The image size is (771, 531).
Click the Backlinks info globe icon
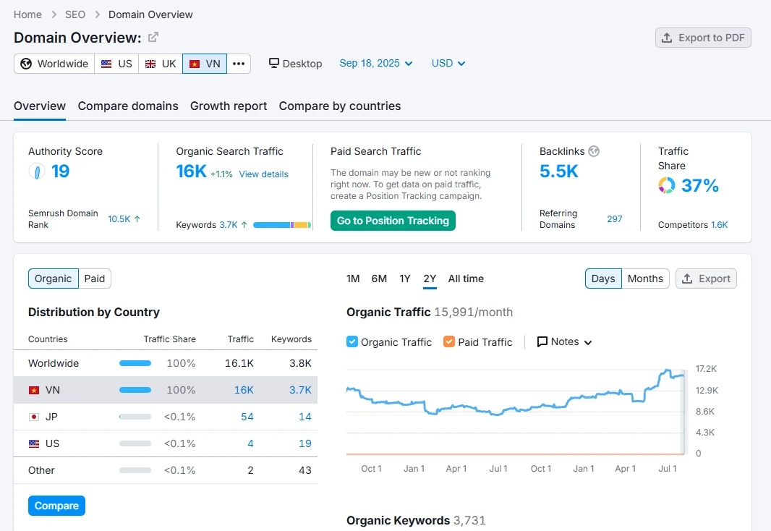[594, 151]
